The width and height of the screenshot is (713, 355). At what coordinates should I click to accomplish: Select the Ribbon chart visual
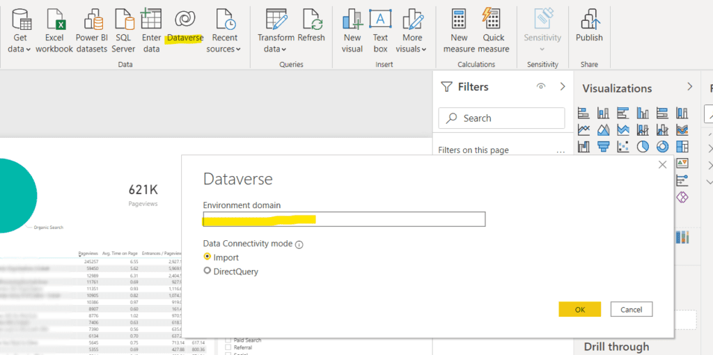pos(682,130)
